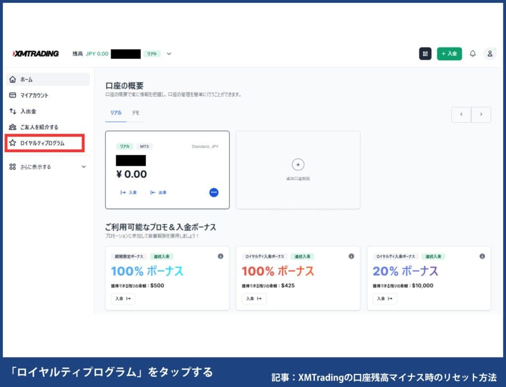
Task: Click the home icon in sidebar
Action: coord(12,79)
